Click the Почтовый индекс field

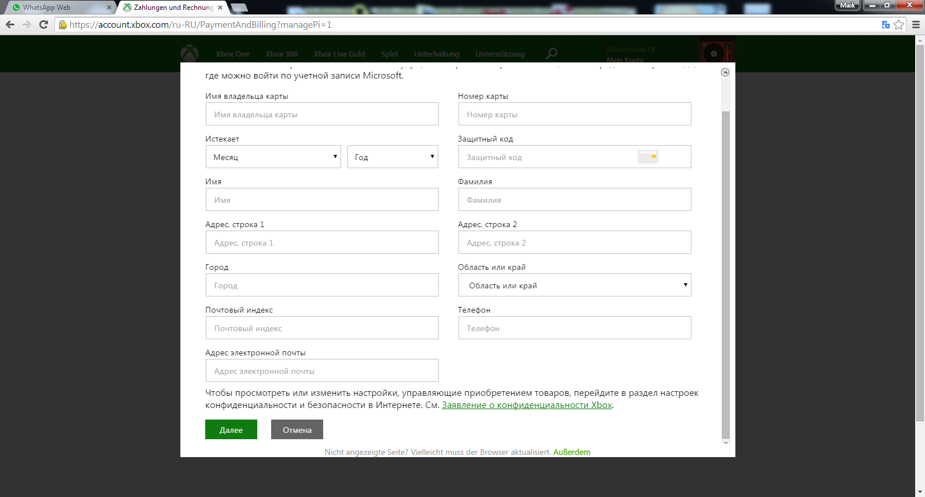[x=322, y=328]
